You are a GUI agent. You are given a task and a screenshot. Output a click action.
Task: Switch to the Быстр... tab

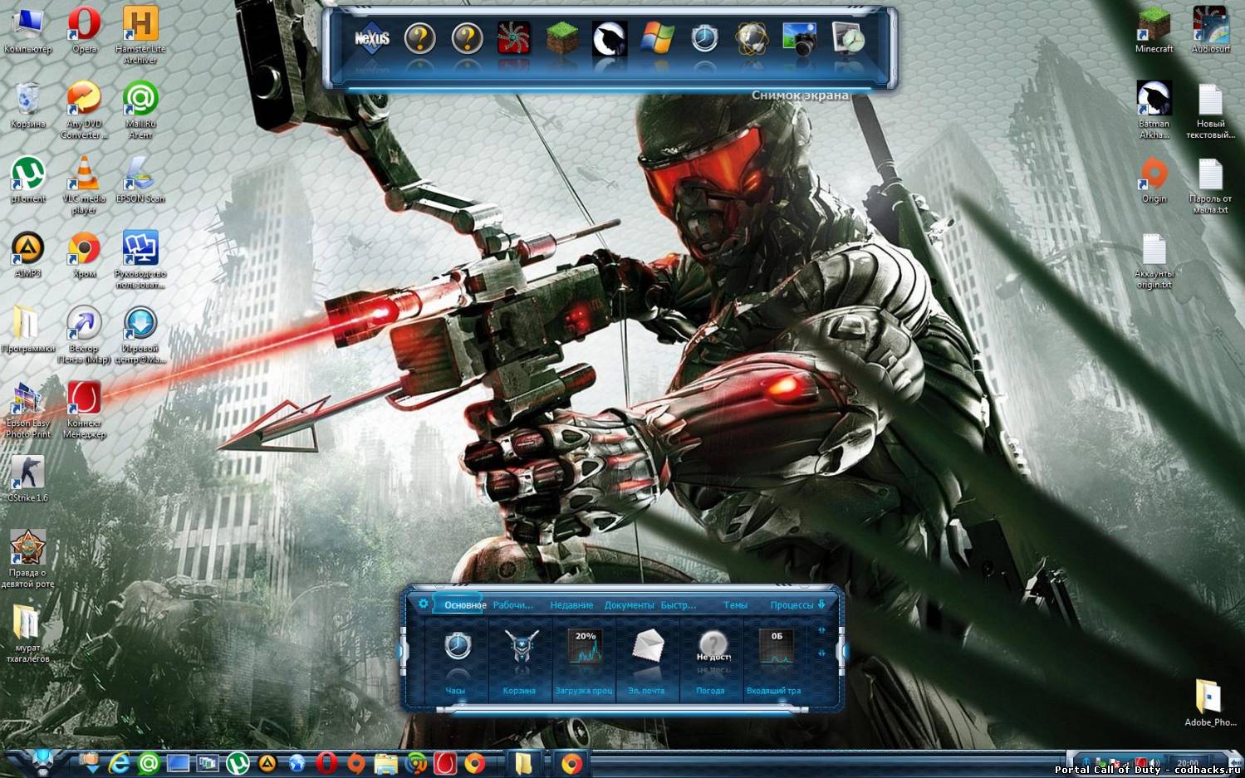(x=679, y=605)
